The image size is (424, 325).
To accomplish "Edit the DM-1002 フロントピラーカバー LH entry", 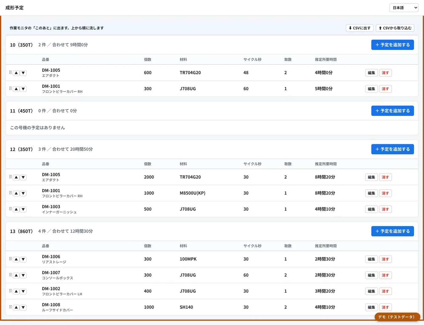I will [x=372, y=291].
